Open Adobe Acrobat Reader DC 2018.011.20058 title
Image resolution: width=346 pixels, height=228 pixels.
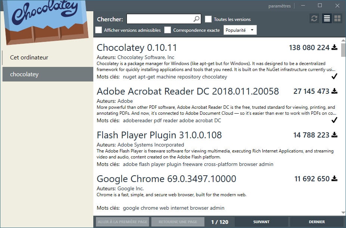(x=188, y=91)
